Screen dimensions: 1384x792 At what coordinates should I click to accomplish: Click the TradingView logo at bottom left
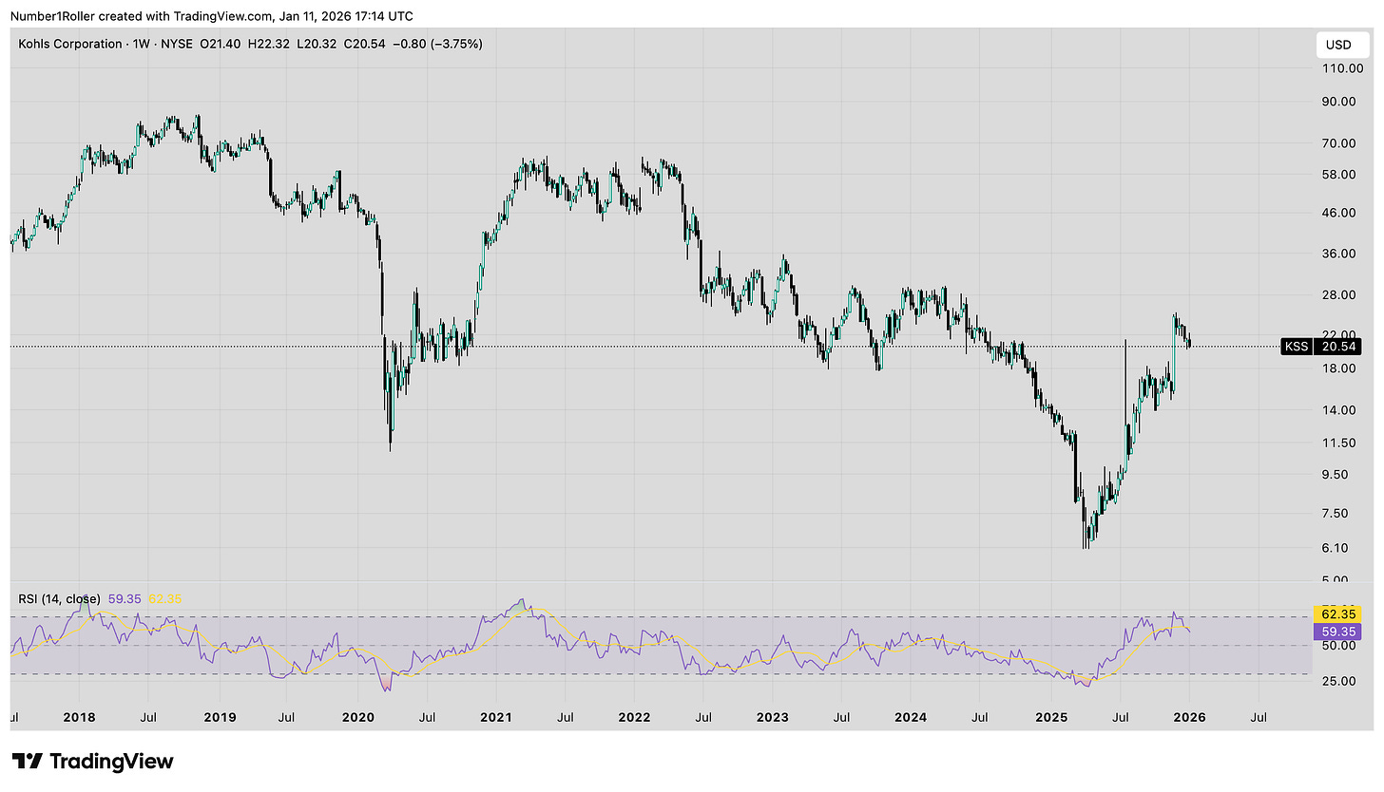point(93,761)
